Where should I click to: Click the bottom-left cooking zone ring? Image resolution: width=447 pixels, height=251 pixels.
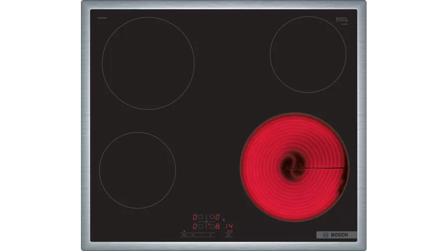point(137,170)
